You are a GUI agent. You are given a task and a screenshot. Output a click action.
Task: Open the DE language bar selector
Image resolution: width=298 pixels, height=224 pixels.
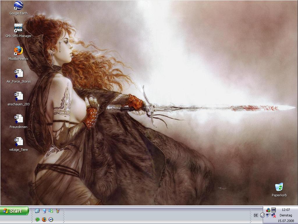[256, 215]
